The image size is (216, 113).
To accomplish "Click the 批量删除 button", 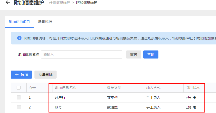I will [x=46, y=75].
